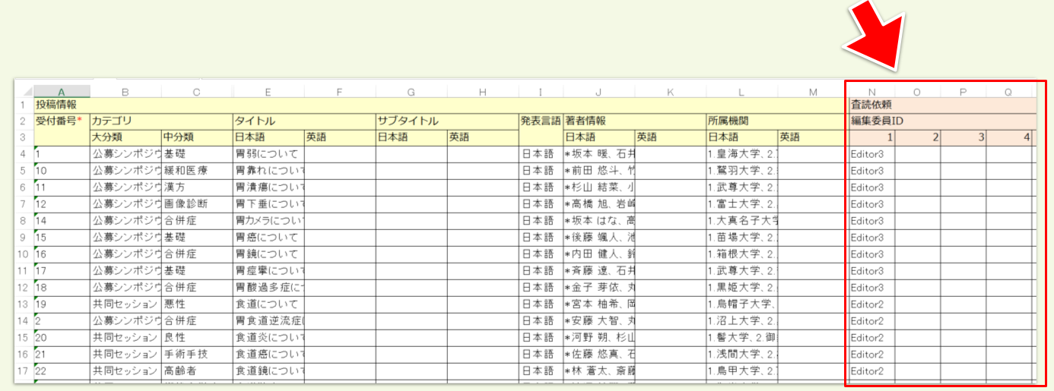Click the 良性 category cell

pyautogui.click(x=197, y=338)
